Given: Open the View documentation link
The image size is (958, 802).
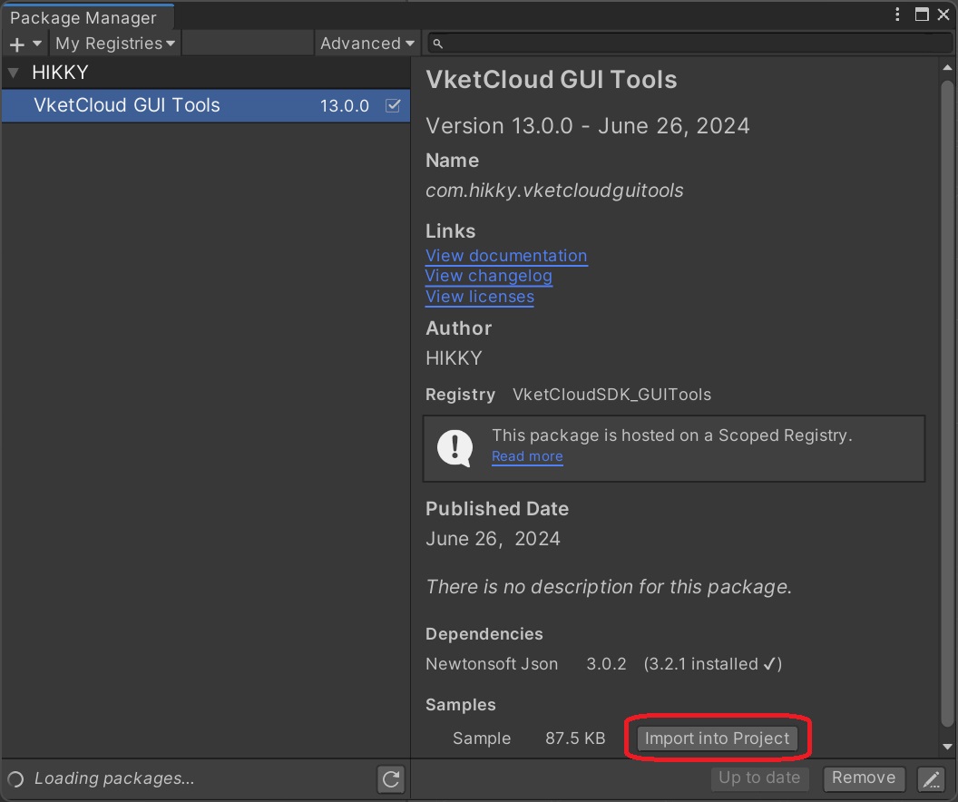Looking at the screenshot, I should click(506, 256).
